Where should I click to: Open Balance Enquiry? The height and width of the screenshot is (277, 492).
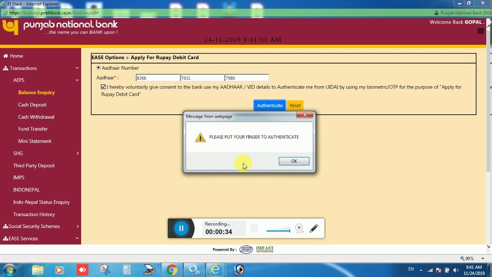37,92
